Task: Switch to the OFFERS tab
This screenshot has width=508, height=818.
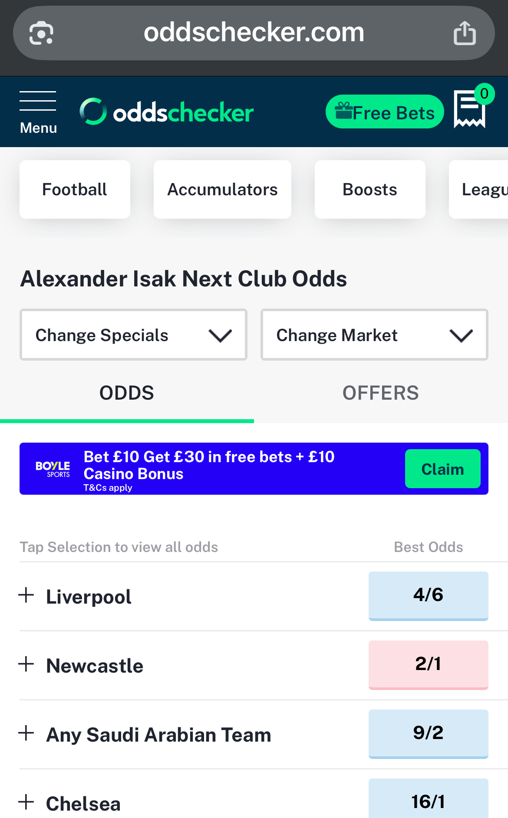Action: (x=380, y=393)
